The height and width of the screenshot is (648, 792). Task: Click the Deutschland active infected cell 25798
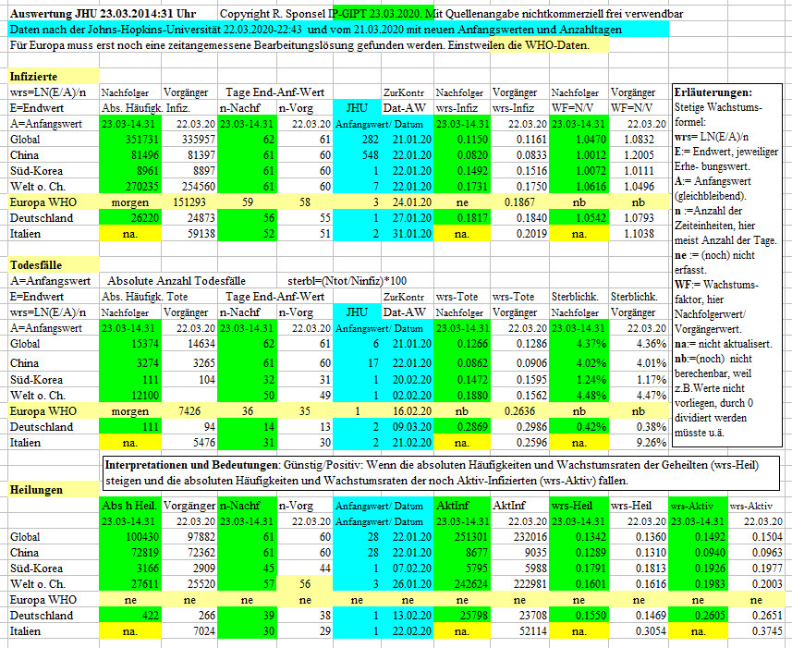coord(462,615)
